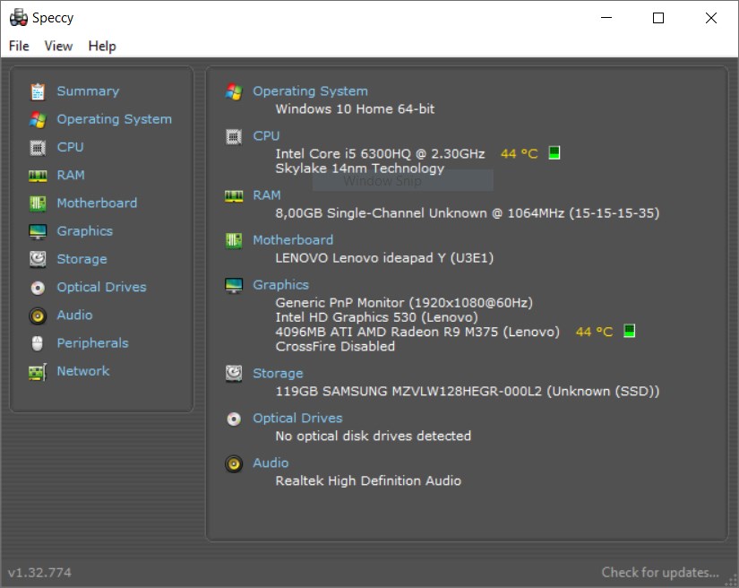Click the Optical Drives disc icon in sidebar
The width and height of the screenshot is (739, 588).
click(38, 288)
